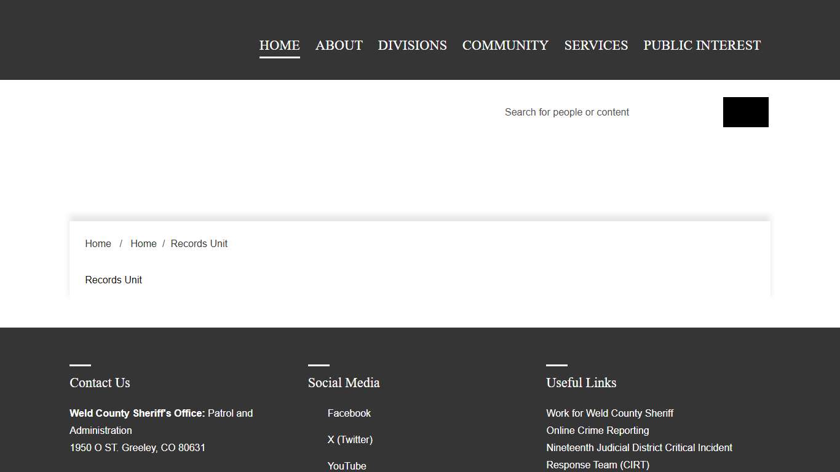Click the sheriff's office address text
Image resolution: width=840 pixels, height=472 pixels.
tap(137, 447)
